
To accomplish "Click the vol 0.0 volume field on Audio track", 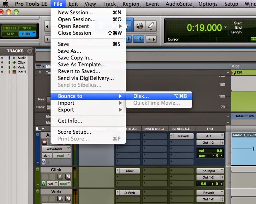I will coord(210,151).
